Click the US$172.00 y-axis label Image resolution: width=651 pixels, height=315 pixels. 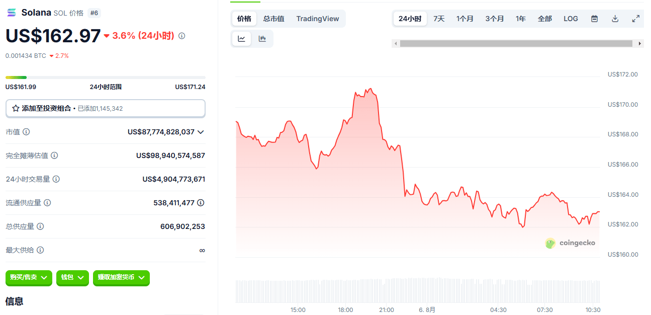[622, 74]
